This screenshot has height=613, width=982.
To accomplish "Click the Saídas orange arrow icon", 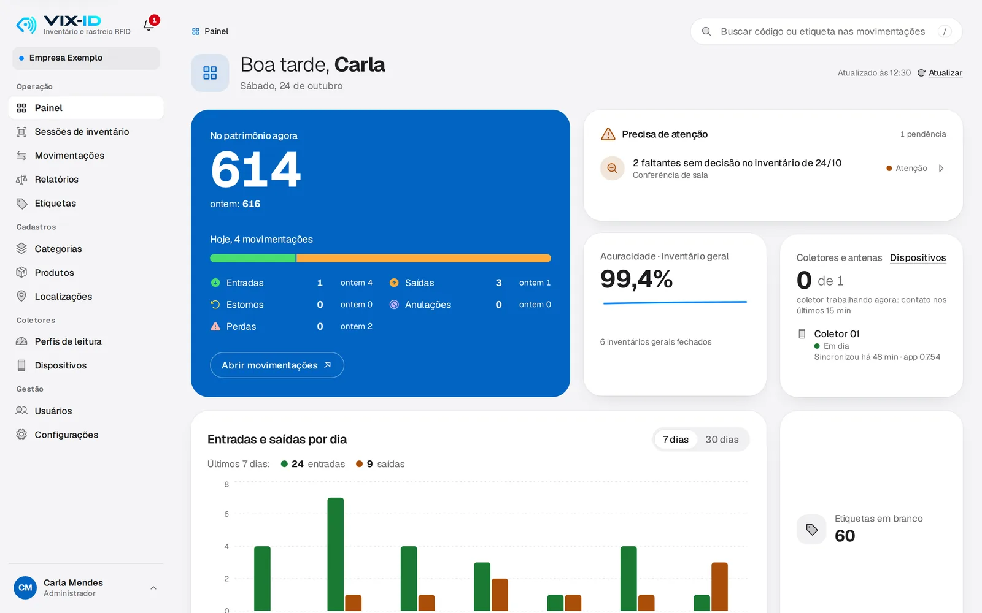I will [394, 283].
